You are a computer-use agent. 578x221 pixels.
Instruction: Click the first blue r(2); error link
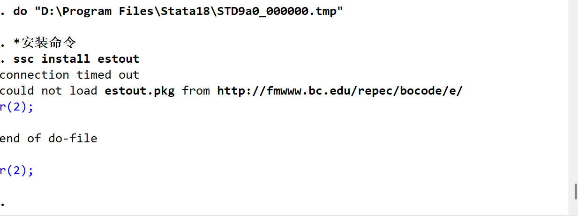pyautogui.click(x=16, y=107)
